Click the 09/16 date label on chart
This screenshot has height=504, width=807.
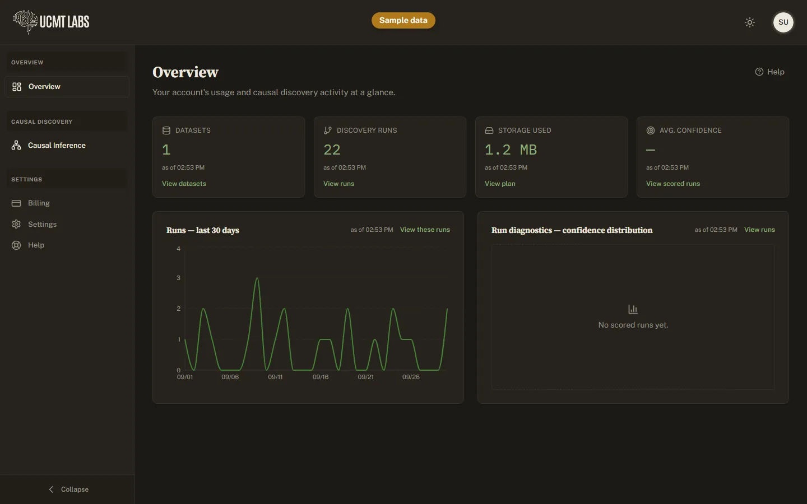click(x=321, y=377)
